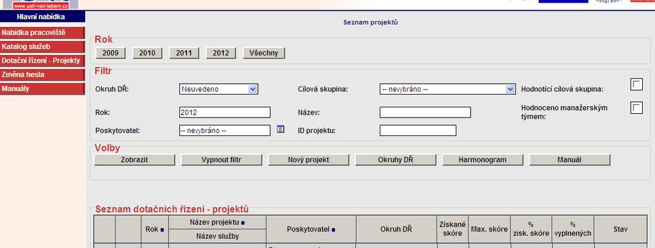Open Okruh DŘ dropdown
Image resolution: width=655 pixels, height=248 pixels.
(218, 89)
